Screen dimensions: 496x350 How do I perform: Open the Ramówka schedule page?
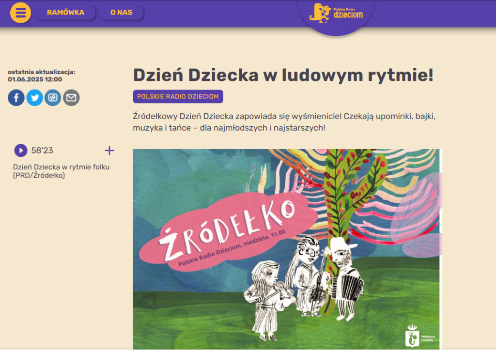tap(65, 12)
